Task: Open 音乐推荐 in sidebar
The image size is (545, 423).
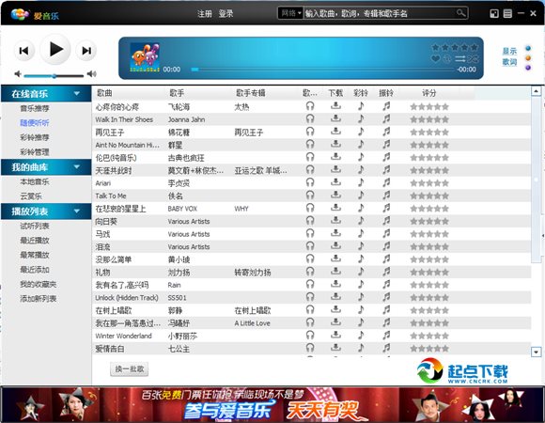Action: 35,108
